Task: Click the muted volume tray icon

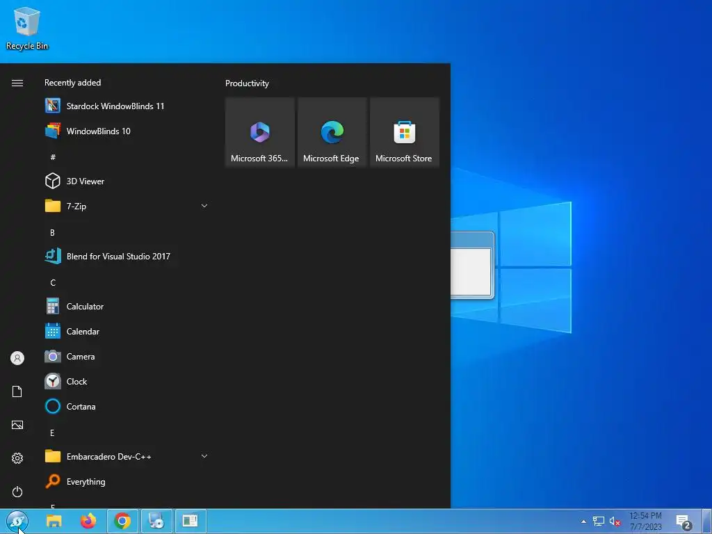Action: tap(615, 521)
